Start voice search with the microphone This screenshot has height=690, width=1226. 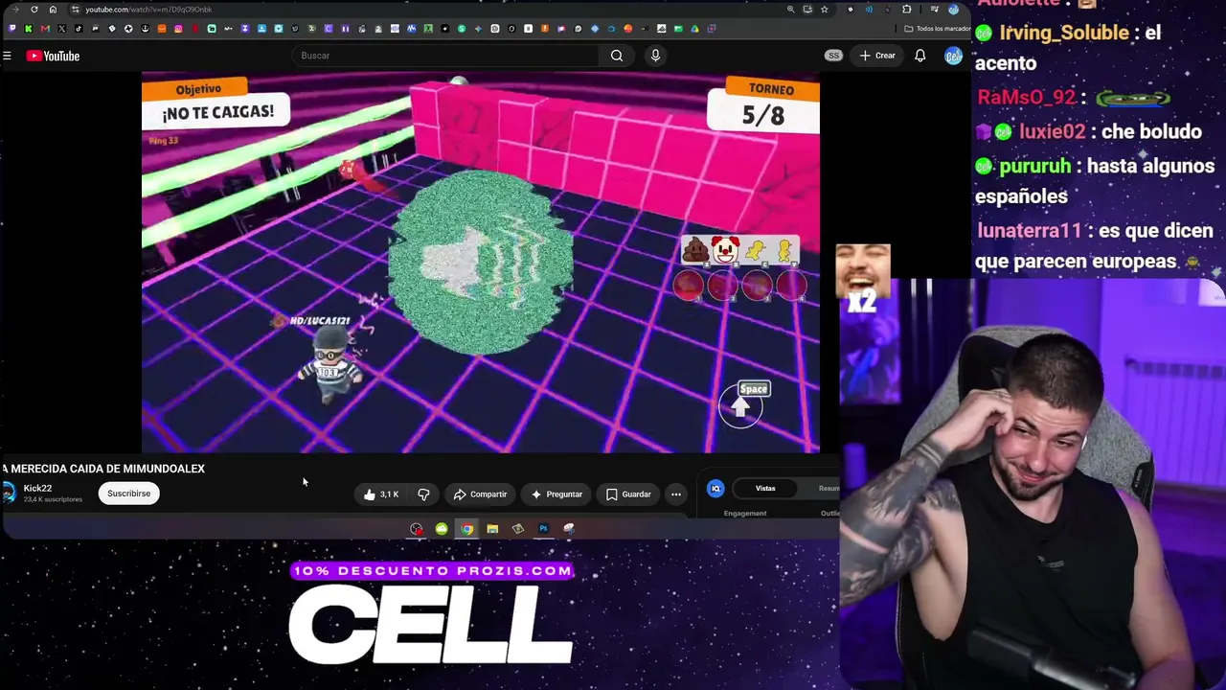click(655, 56)
